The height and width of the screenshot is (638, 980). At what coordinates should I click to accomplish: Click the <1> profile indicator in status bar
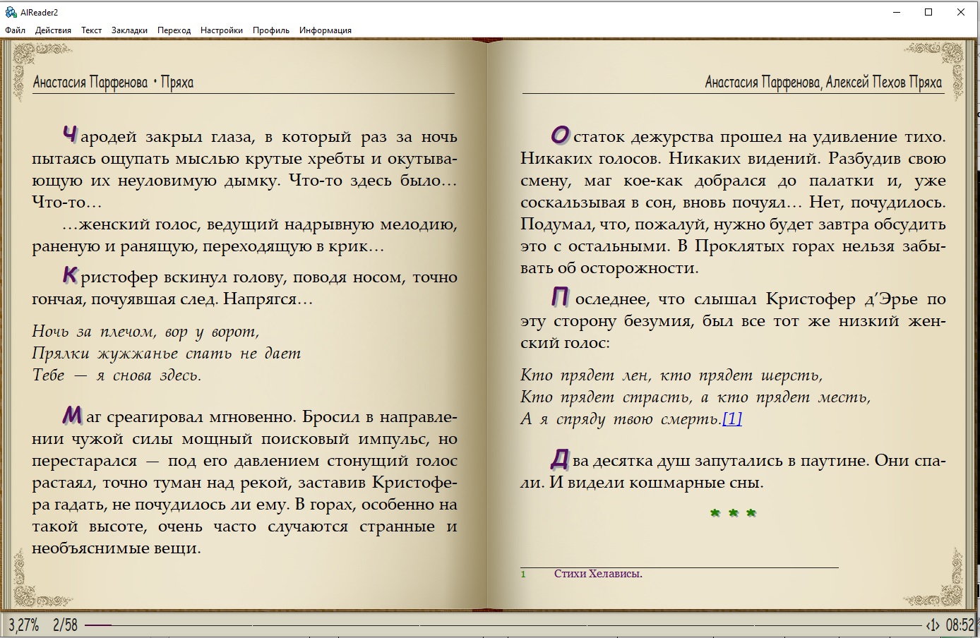(x=933, y=625)
